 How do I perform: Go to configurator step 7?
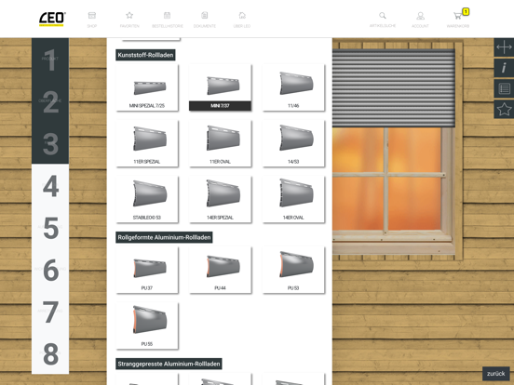(50, 312)
